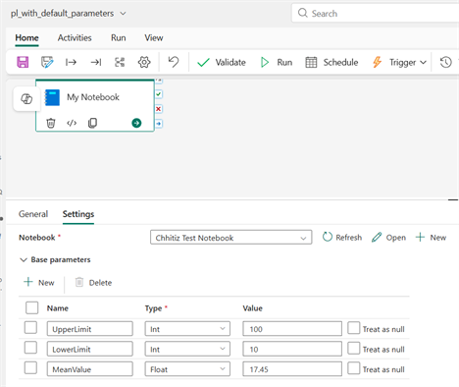459x387 pixels.
Task: Click the LowerLimit name field
Action: pyautogui.click(x=90, y=349)
